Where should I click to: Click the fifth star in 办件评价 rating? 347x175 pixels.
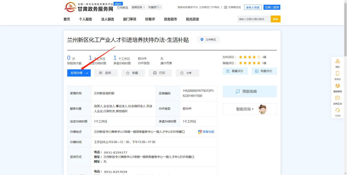tap(259, 57)
